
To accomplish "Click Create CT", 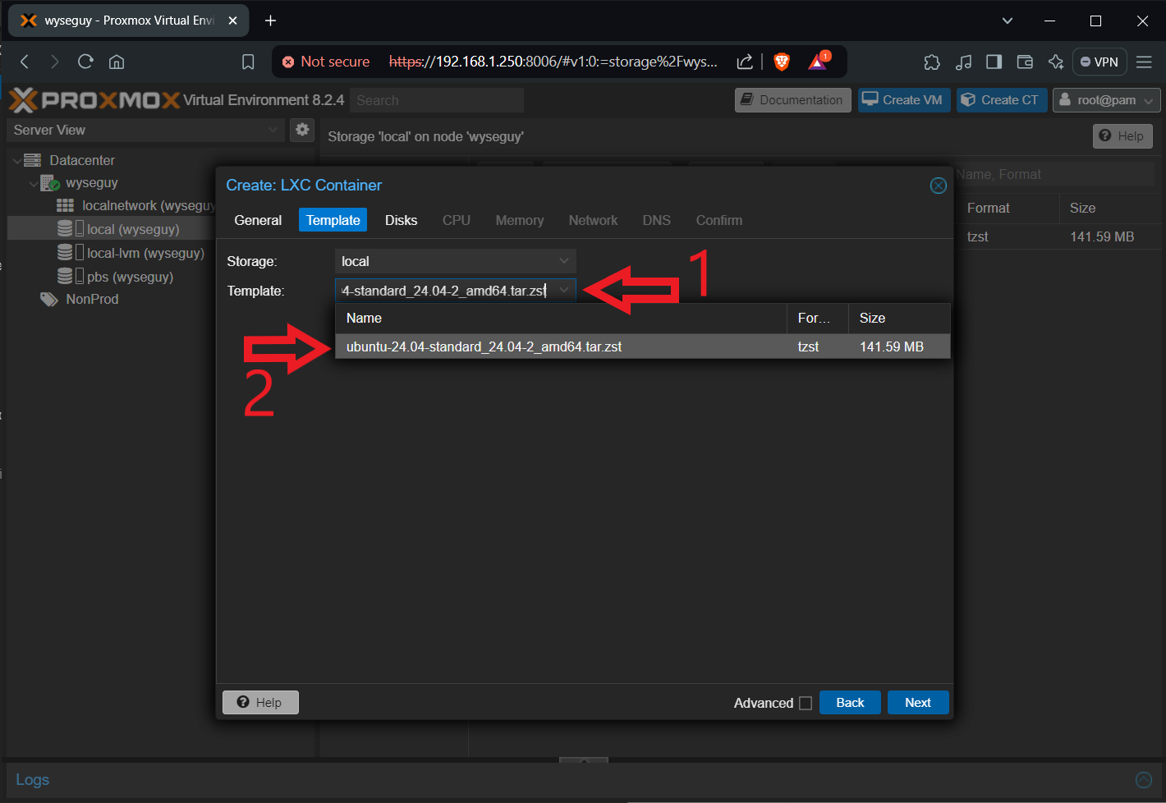I will coord(1002,100).
